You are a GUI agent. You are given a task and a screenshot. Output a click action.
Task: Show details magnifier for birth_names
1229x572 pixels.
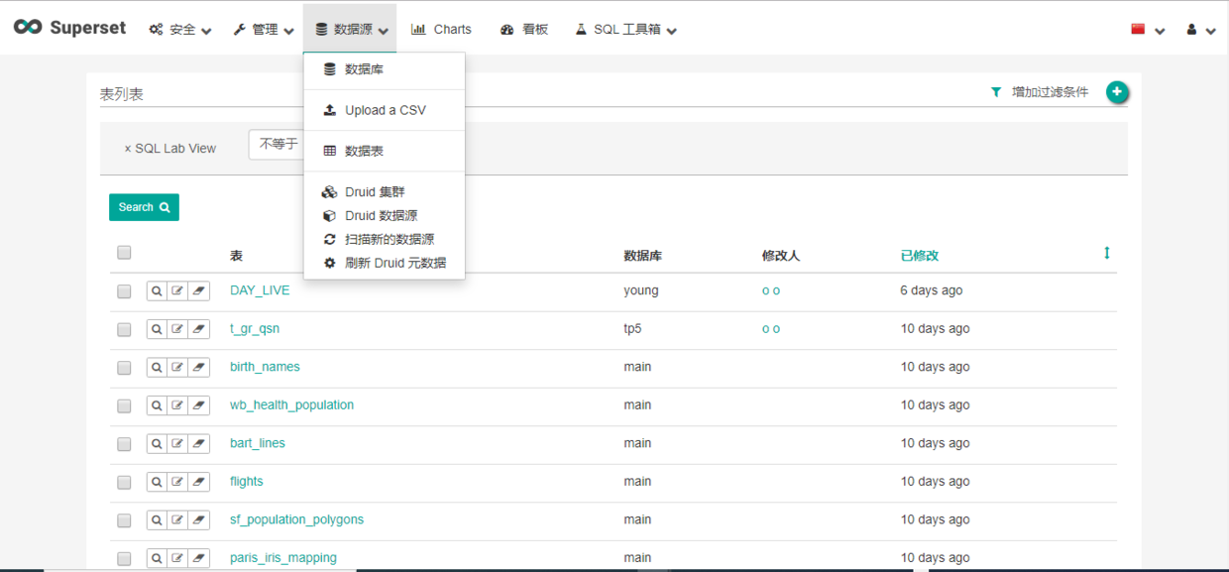[x=157, y=367]
